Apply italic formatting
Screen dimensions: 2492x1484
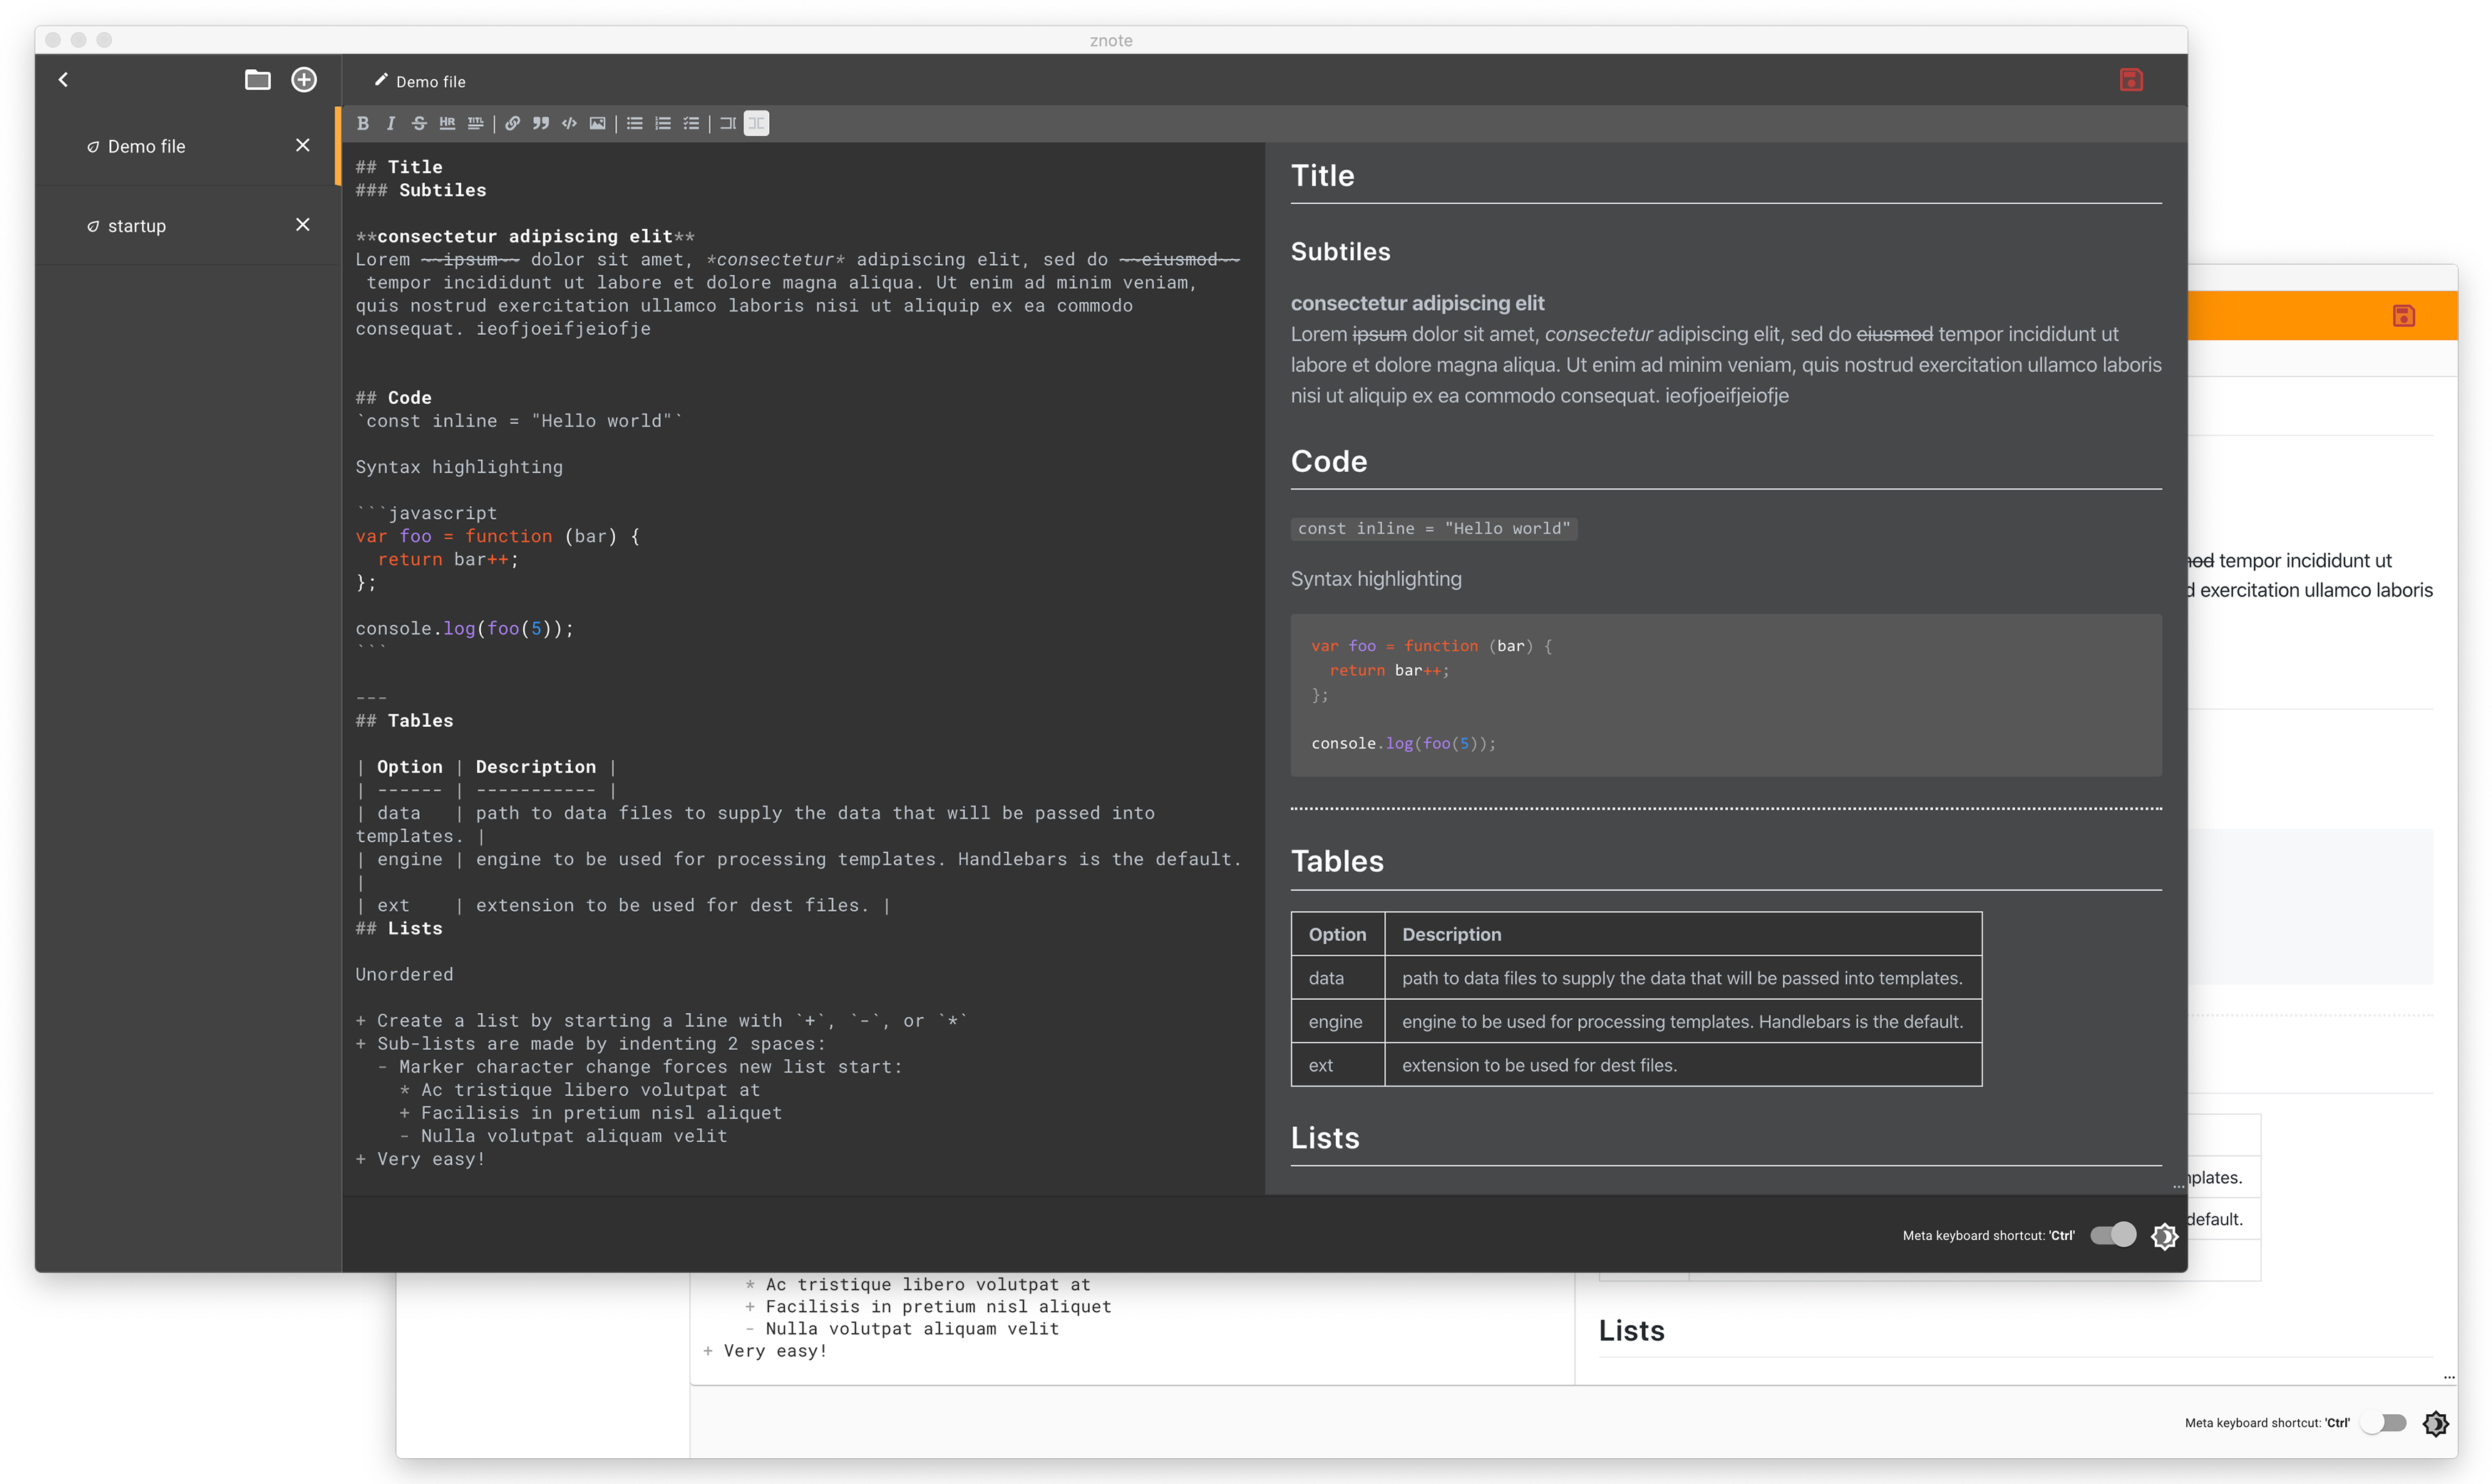(x=391, y=123)
